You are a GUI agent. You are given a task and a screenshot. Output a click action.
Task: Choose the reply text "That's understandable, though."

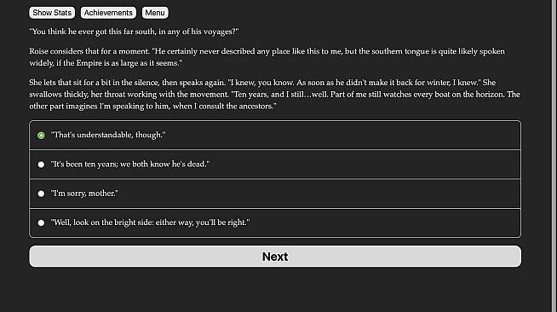(108, 135)
